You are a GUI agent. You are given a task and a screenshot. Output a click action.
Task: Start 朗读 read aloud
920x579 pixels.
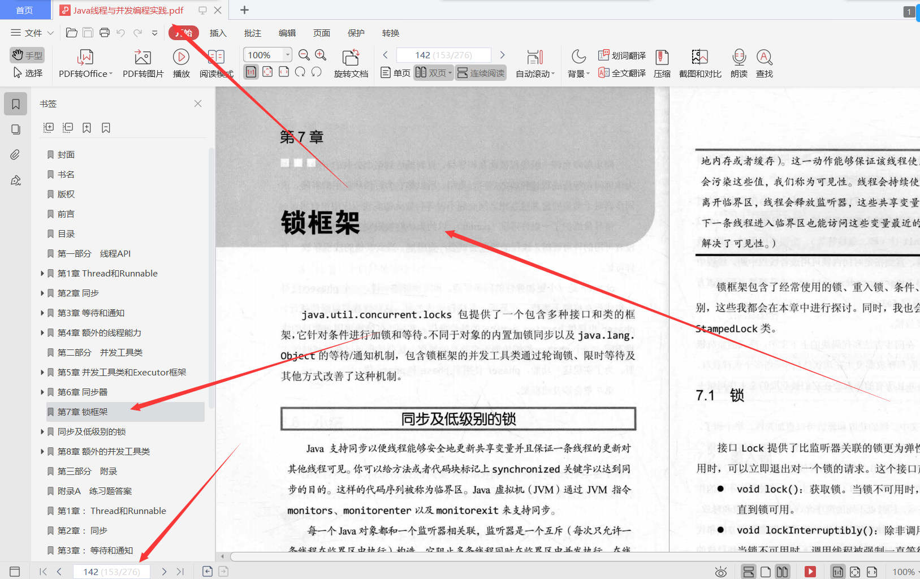point(738,64)
